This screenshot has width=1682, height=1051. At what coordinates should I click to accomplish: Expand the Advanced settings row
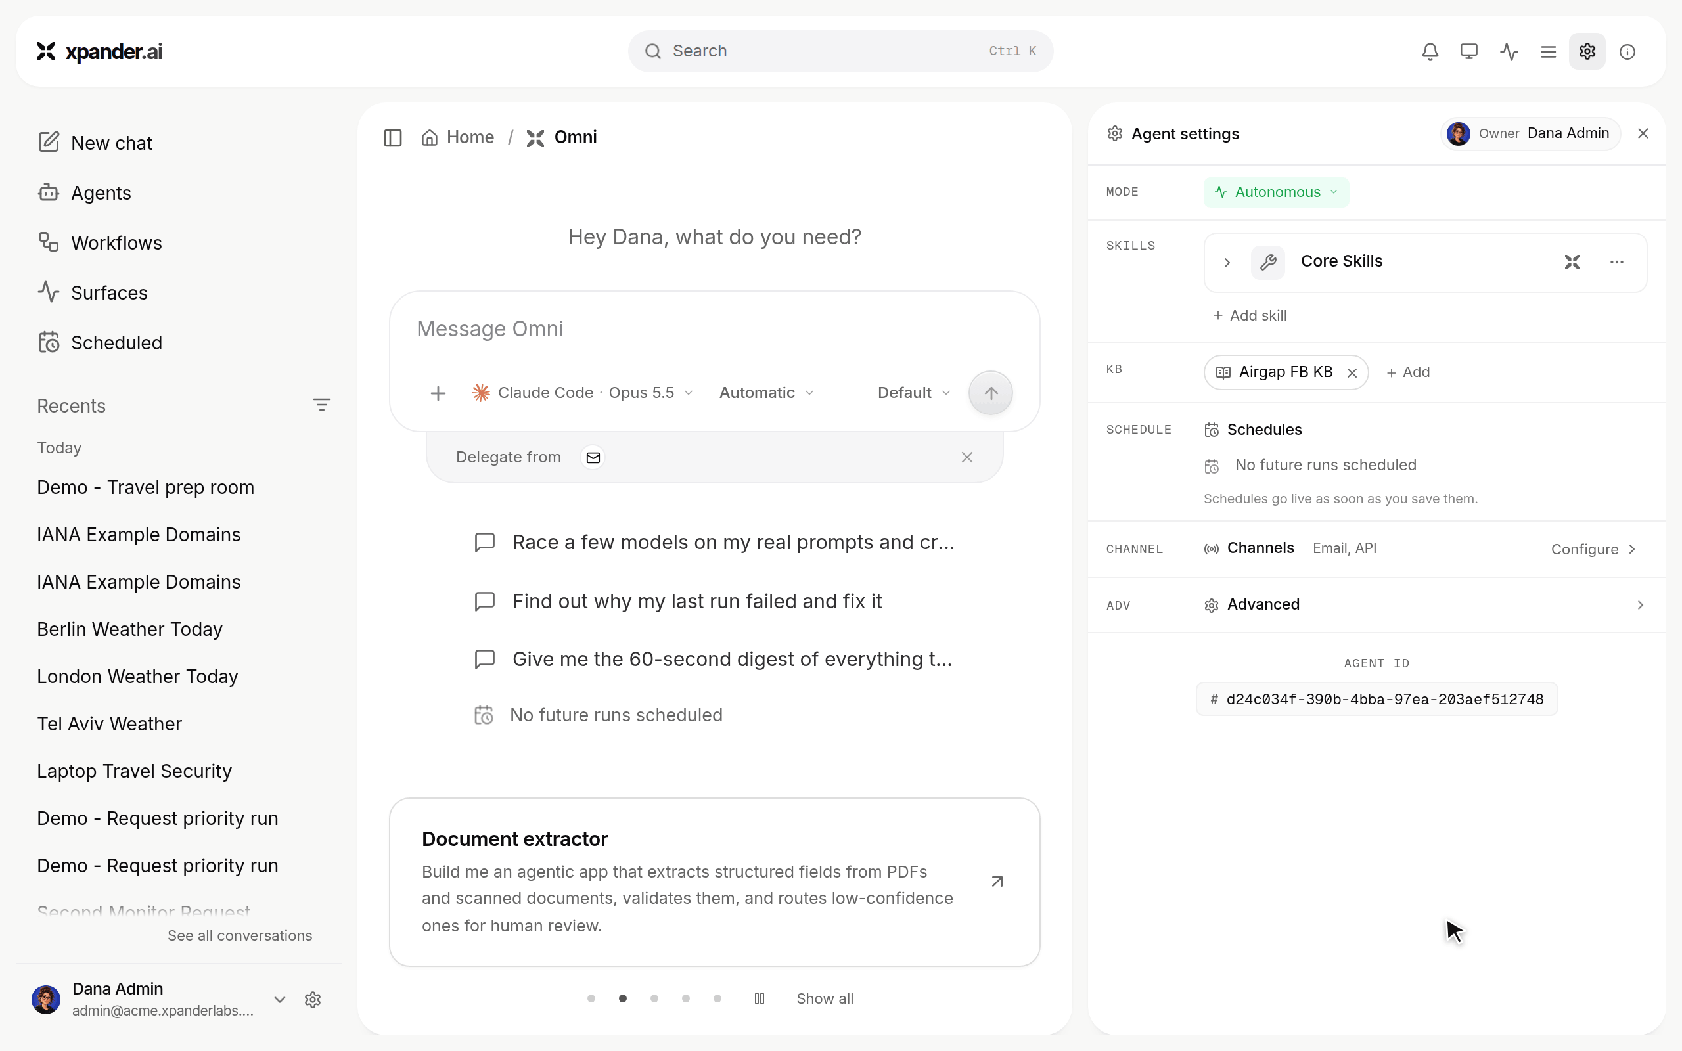(x=1376, y=605)
